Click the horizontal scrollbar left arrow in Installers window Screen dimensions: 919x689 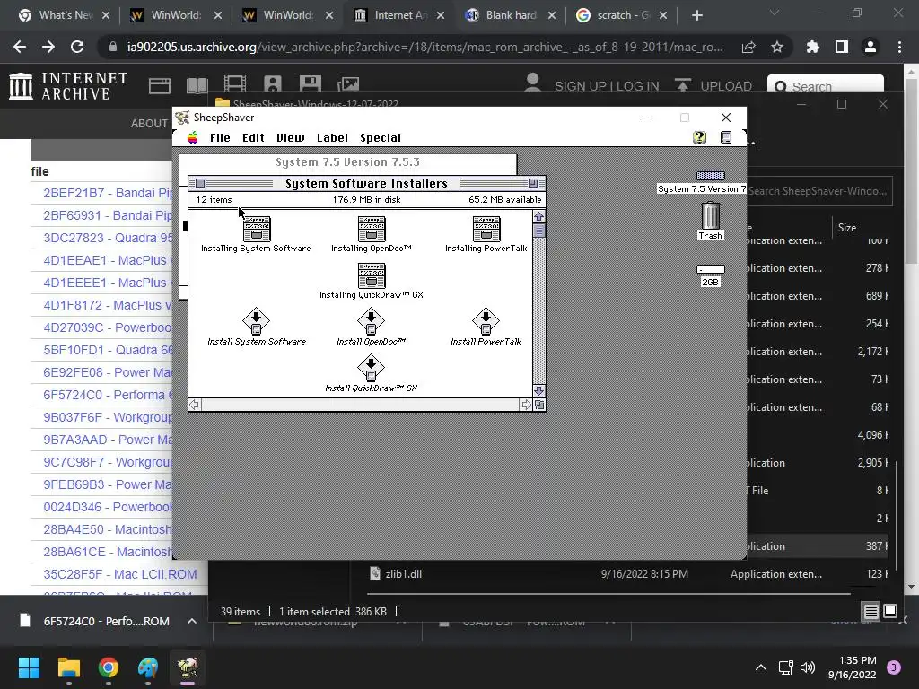(x=195, y=405)
